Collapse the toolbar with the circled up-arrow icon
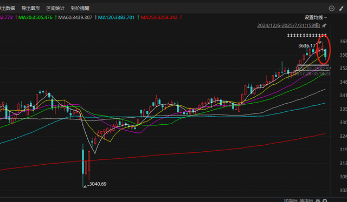This screenshot has height=202, width=347. pos(331,9)
